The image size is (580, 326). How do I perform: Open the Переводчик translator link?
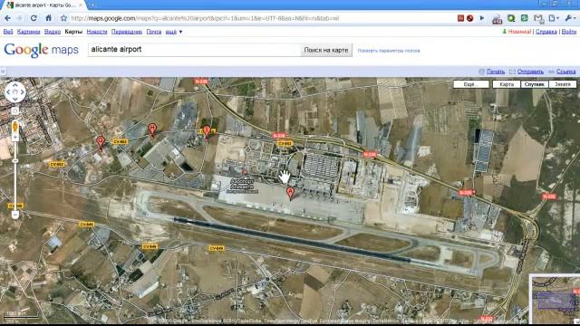tap(127, 32)
